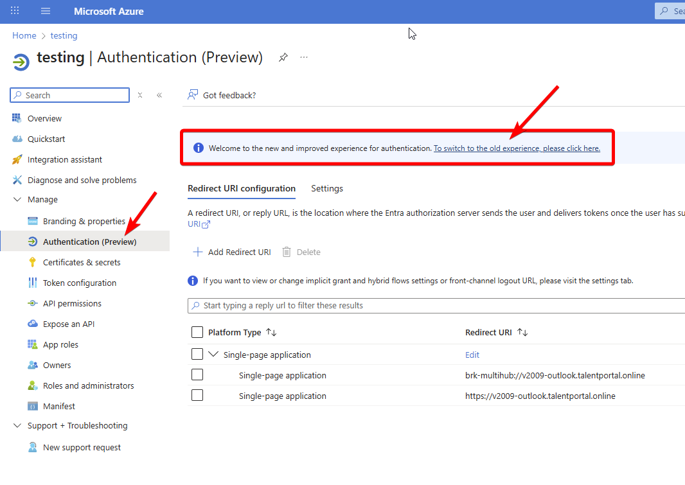Click the API permissions icon
The width and height of the screenshot is (685, 485).
(x=33, y=303)
